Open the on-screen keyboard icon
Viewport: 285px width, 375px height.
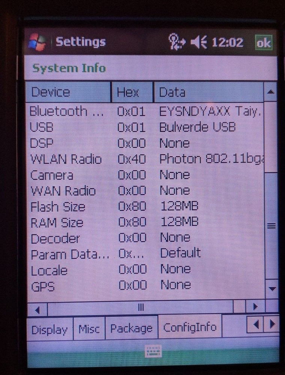pos(153,352)
